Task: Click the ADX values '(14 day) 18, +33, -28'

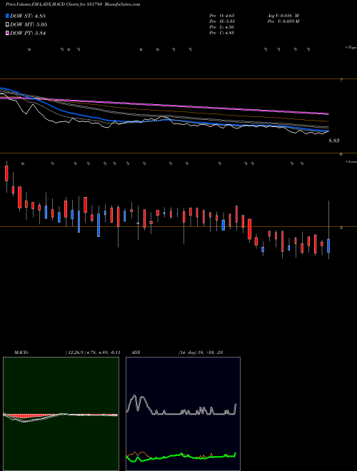Action: pyautogui.click(x=201, y=353)
